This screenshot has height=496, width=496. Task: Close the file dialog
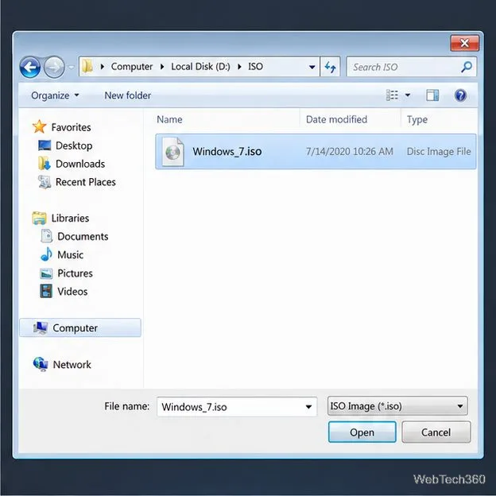pyautogui.click(x=464, y=43)
